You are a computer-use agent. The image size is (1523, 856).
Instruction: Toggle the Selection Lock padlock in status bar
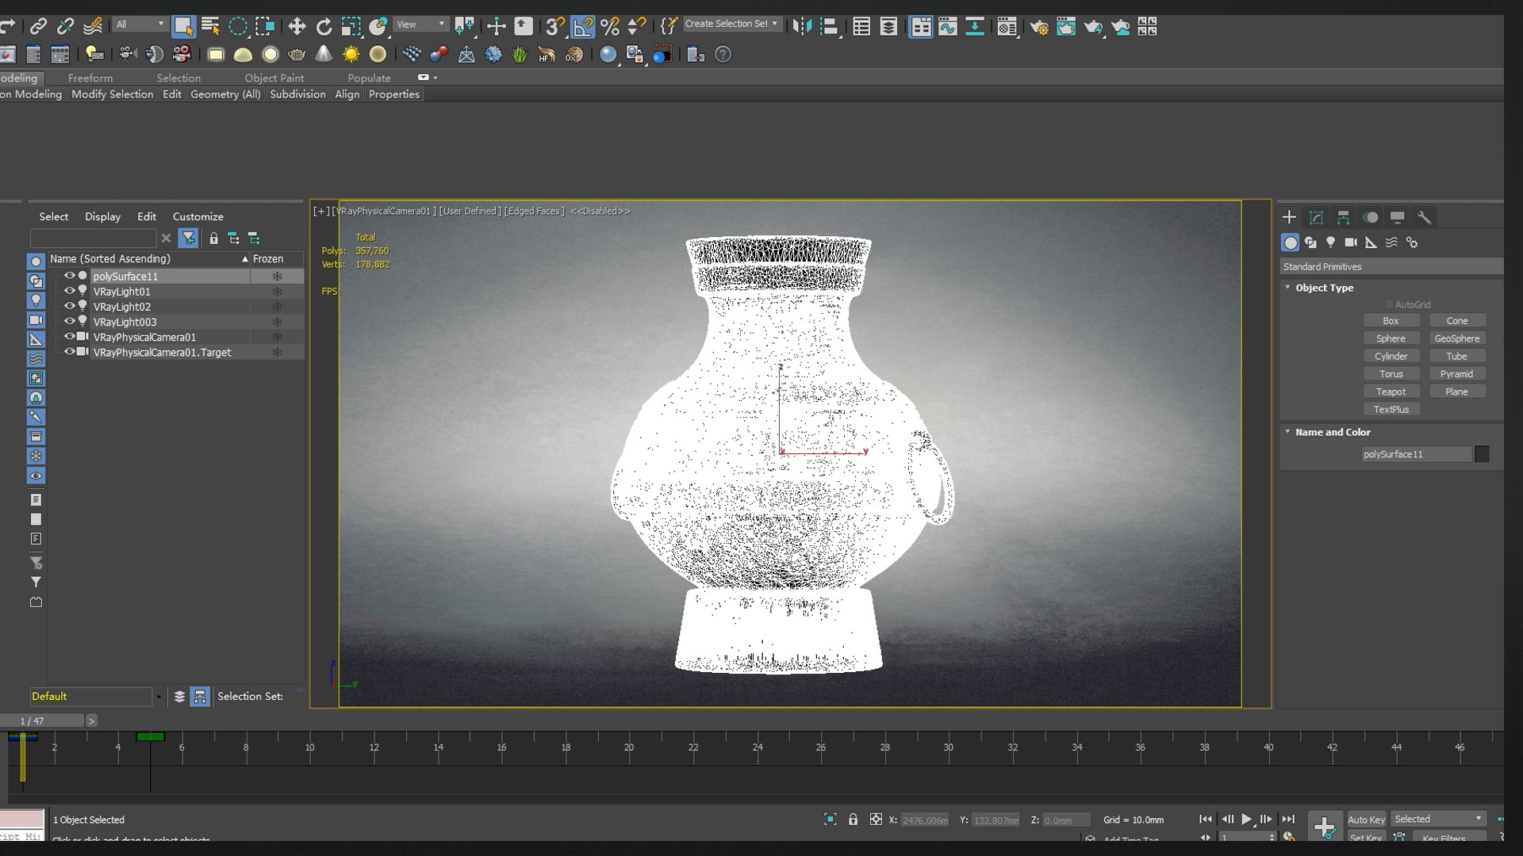pyautogui.click(x=853, y=820)
